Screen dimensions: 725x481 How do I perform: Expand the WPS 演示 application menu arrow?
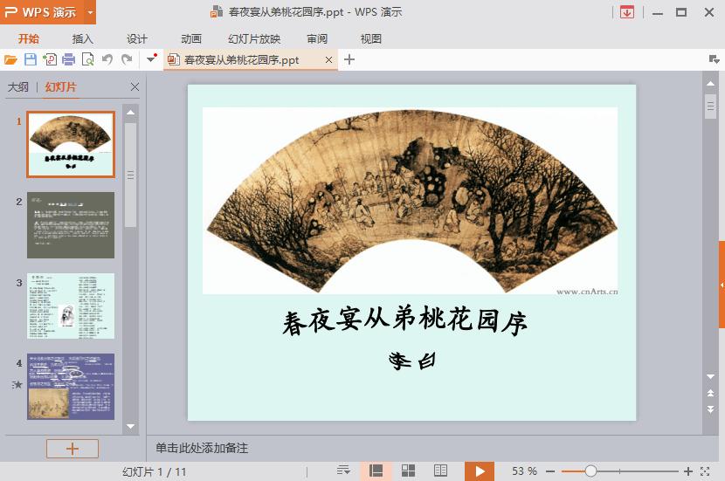coord(91,13)
